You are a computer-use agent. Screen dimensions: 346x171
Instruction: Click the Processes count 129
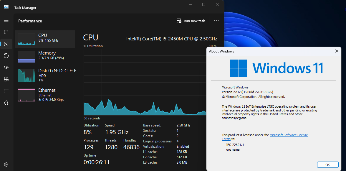click(x=88, y=147)
